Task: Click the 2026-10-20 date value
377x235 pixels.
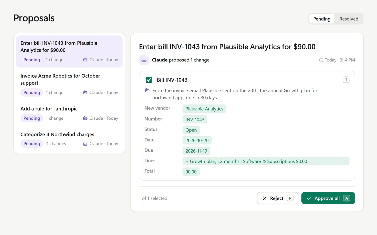Action: point(197,140)
